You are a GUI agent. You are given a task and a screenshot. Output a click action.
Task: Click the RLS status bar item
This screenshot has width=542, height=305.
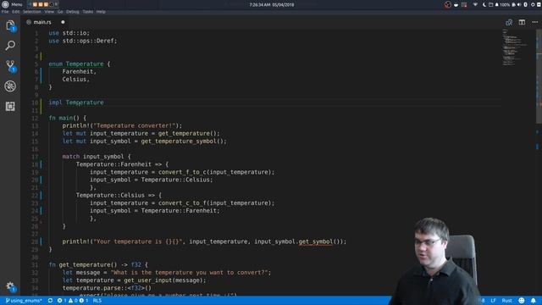coord(97,301)
